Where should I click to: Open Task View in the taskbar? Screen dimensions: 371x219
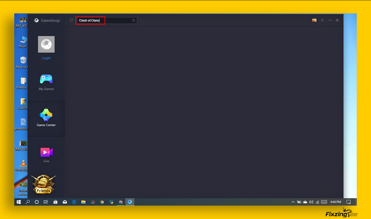pos(46,202)
